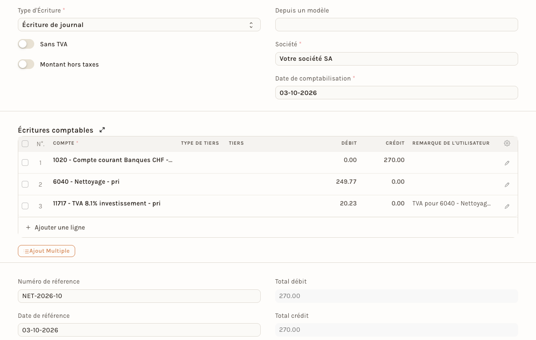Open the Date de référence field
Viewport: 536px width, 340px height.
139,330
